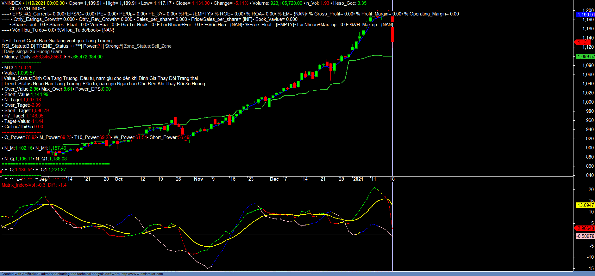Screen dimensions: 595x276
Task: Select the Matrix_Index-Vol indicator title
Action: [18, 185]
